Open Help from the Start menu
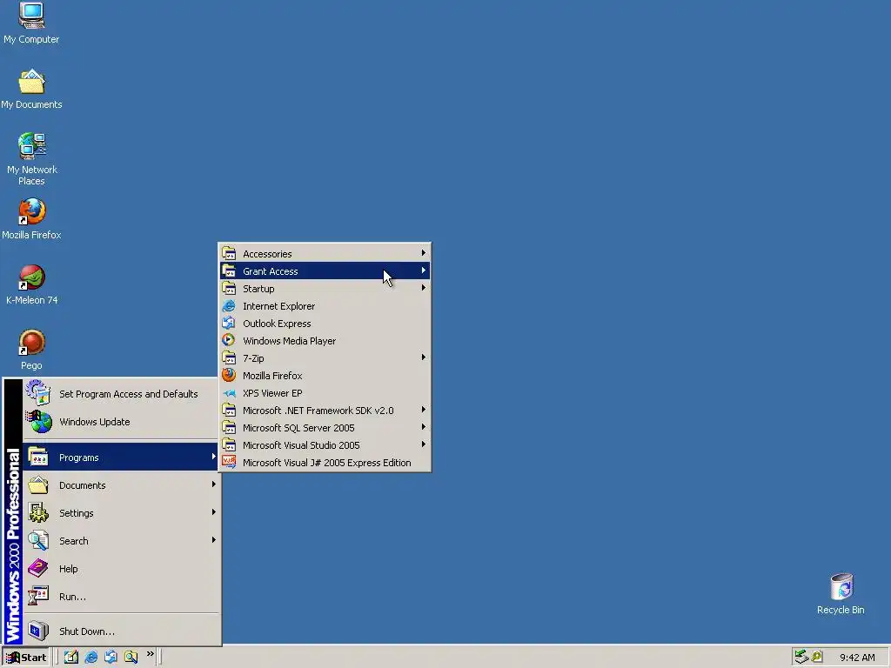 click(120, 569)
